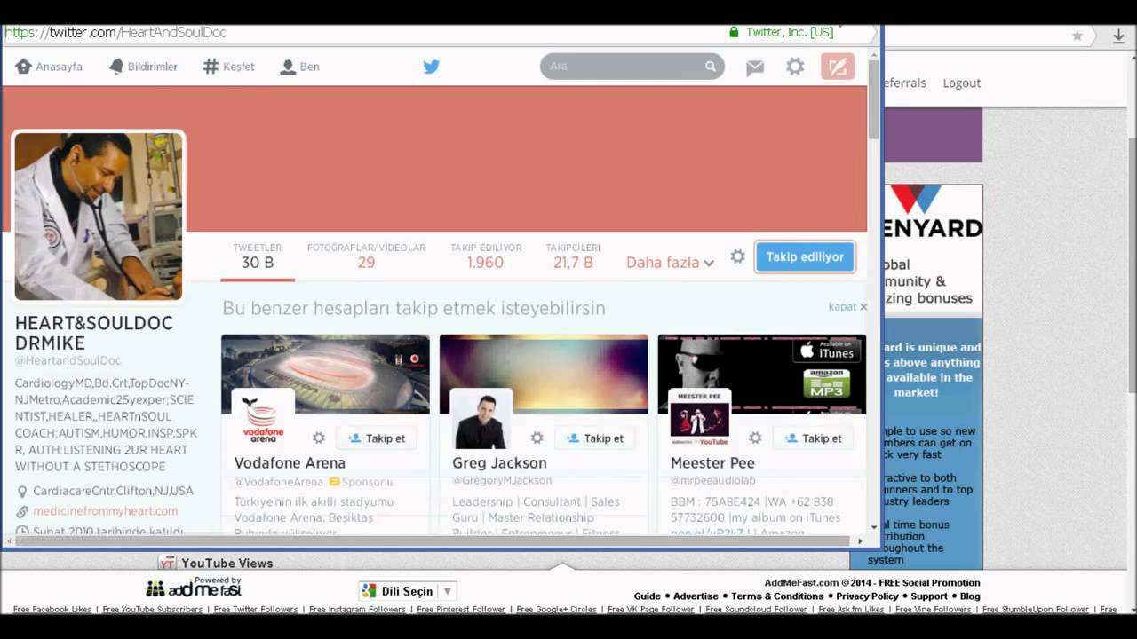
Task: Open Guide footer link
Action: (x=648, y=596)
